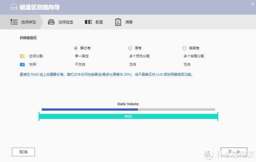Open the 选择磁盘 step tab
This screenshot has width=256, height=162.
66,22
